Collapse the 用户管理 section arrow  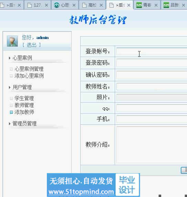click(10, 87)
